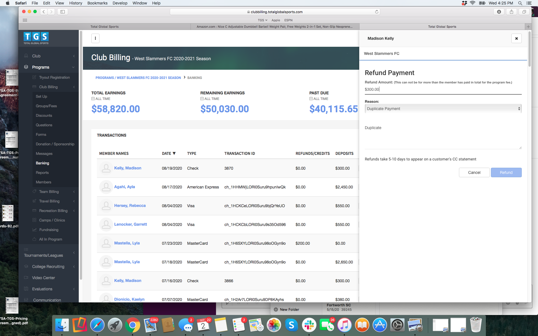Open Tryout Registration in the sidebar
This screenshot has width=538, height=336.
click(x=54, y=78)
